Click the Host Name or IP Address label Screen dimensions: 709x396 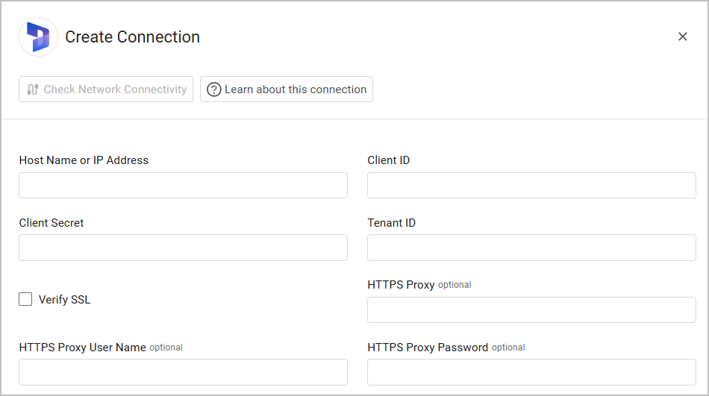pos(84,160)
